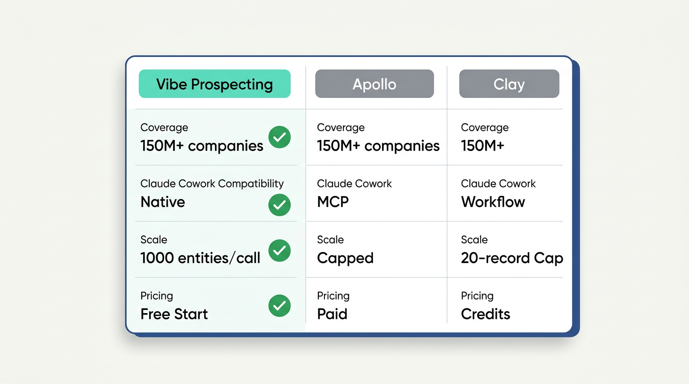Screen dimensions: 689x384
Task: Click the 'Claude Cowork Compatibility' label
Action: [212, 183]
